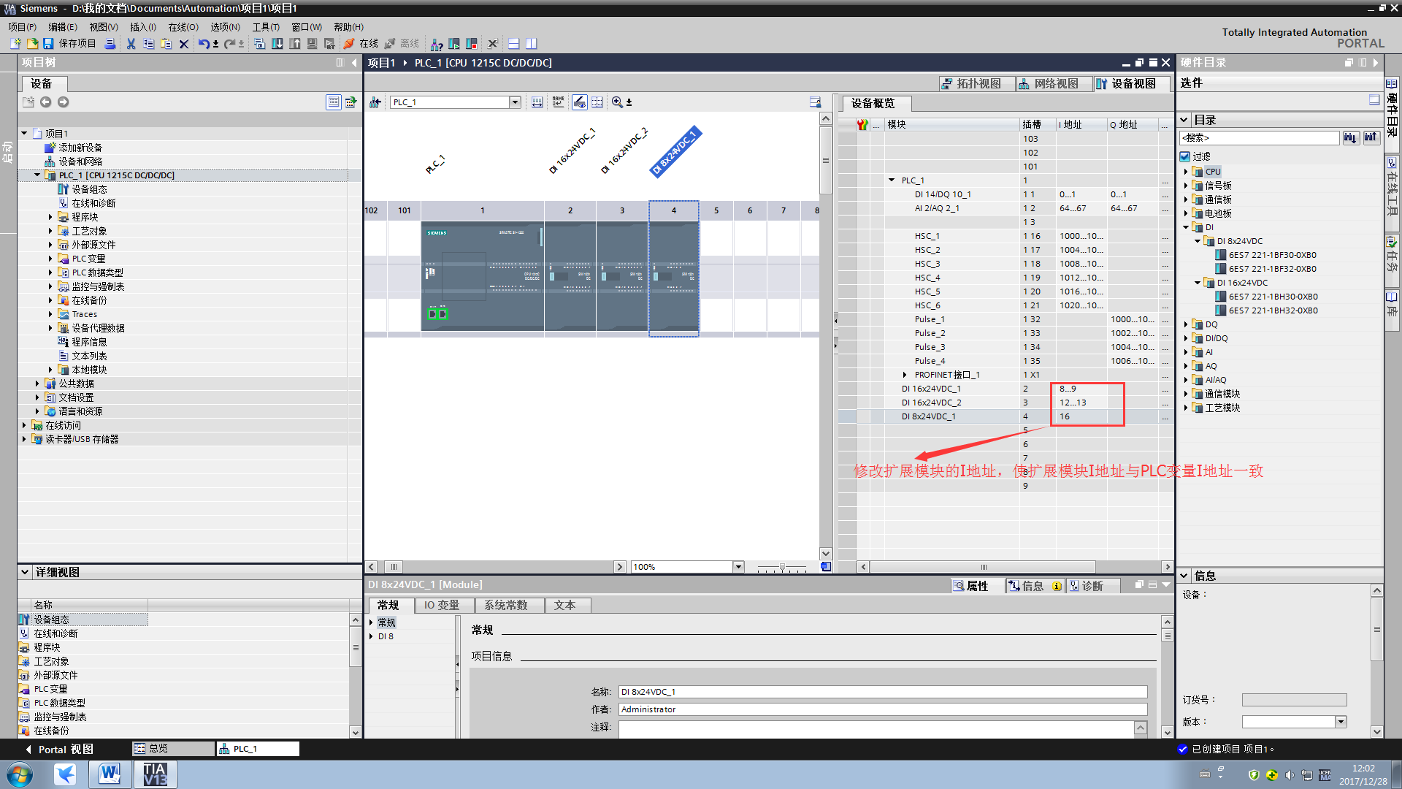Click the download to device icon
The width and height of the screenshot is (1402, 789).
coord(277,44)
